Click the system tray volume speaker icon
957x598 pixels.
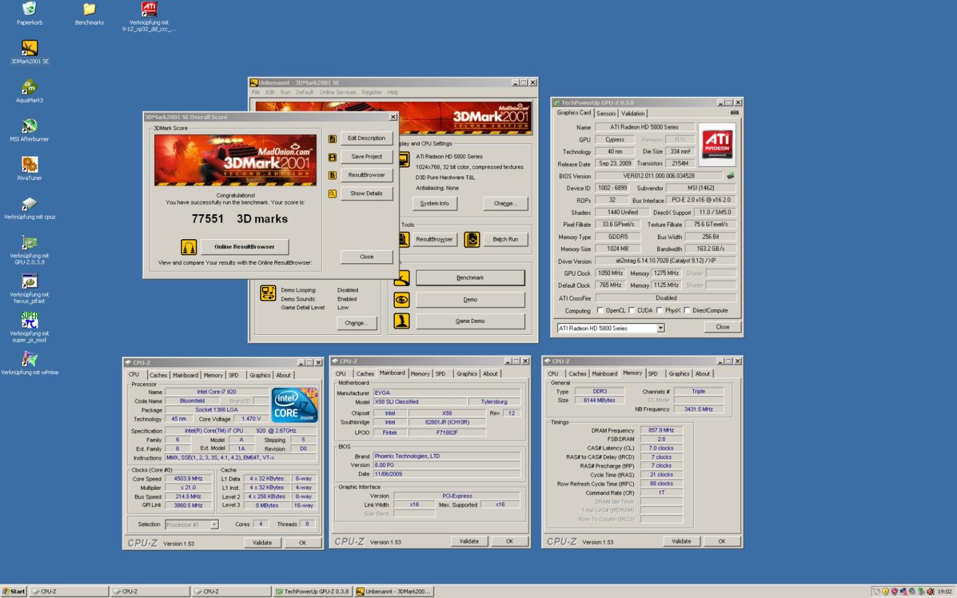click(930, 591)
